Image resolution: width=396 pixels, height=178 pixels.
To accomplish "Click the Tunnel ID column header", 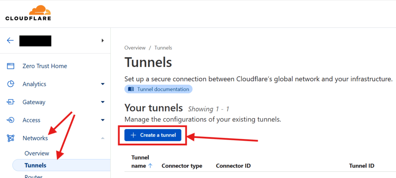I will (362, 166).
